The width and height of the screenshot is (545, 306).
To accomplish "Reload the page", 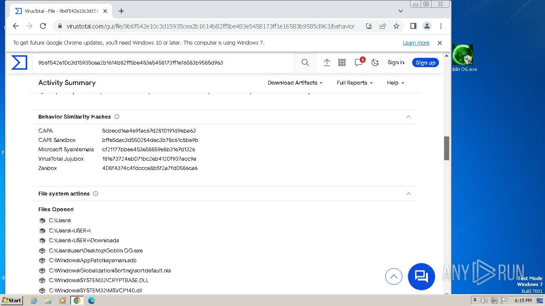I will [43, 26].
